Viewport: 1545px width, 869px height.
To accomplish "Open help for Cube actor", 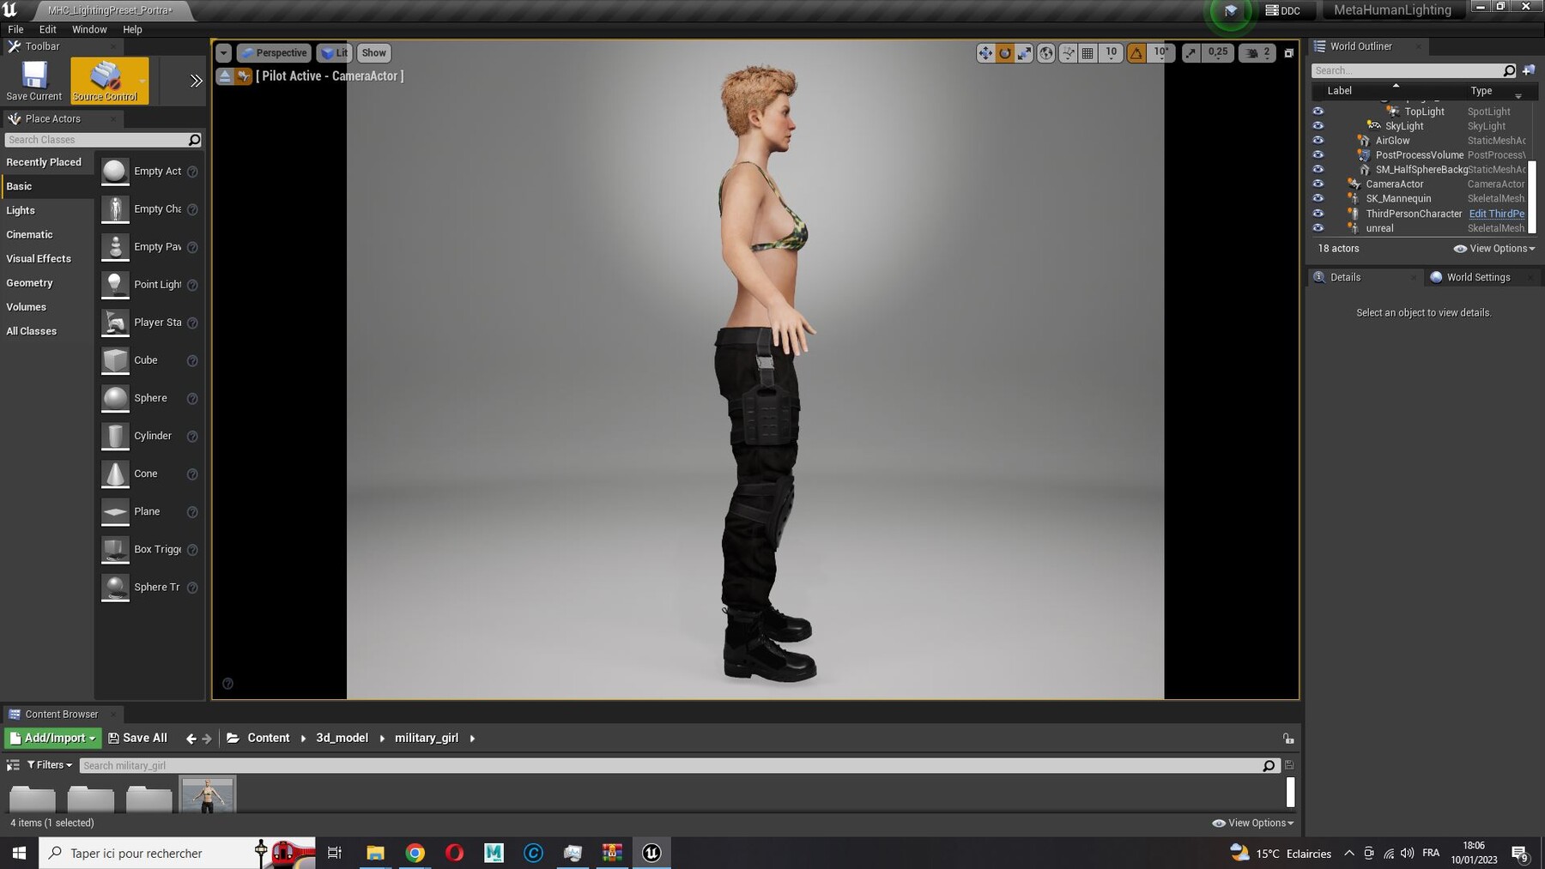I will pyautogui.click(x=192, y=361).
